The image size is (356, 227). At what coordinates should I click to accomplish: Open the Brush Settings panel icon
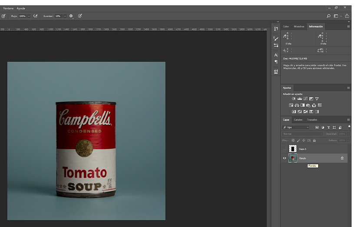coord(276,45)
